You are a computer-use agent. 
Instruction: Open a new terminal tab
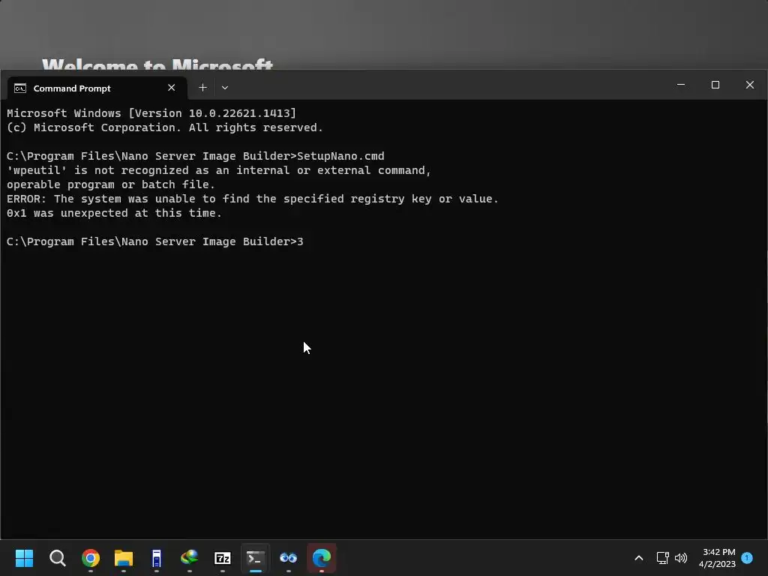coord(202,88)
